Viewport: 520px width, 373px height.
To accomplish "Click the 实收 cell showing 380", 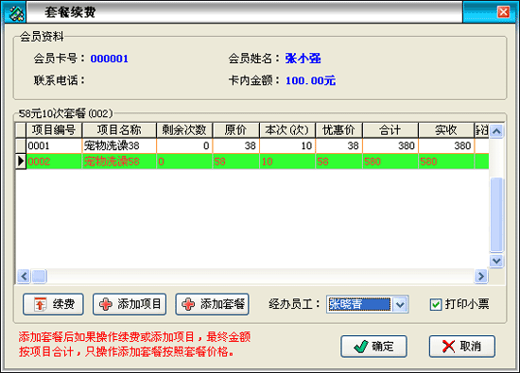I will (446, 145).
